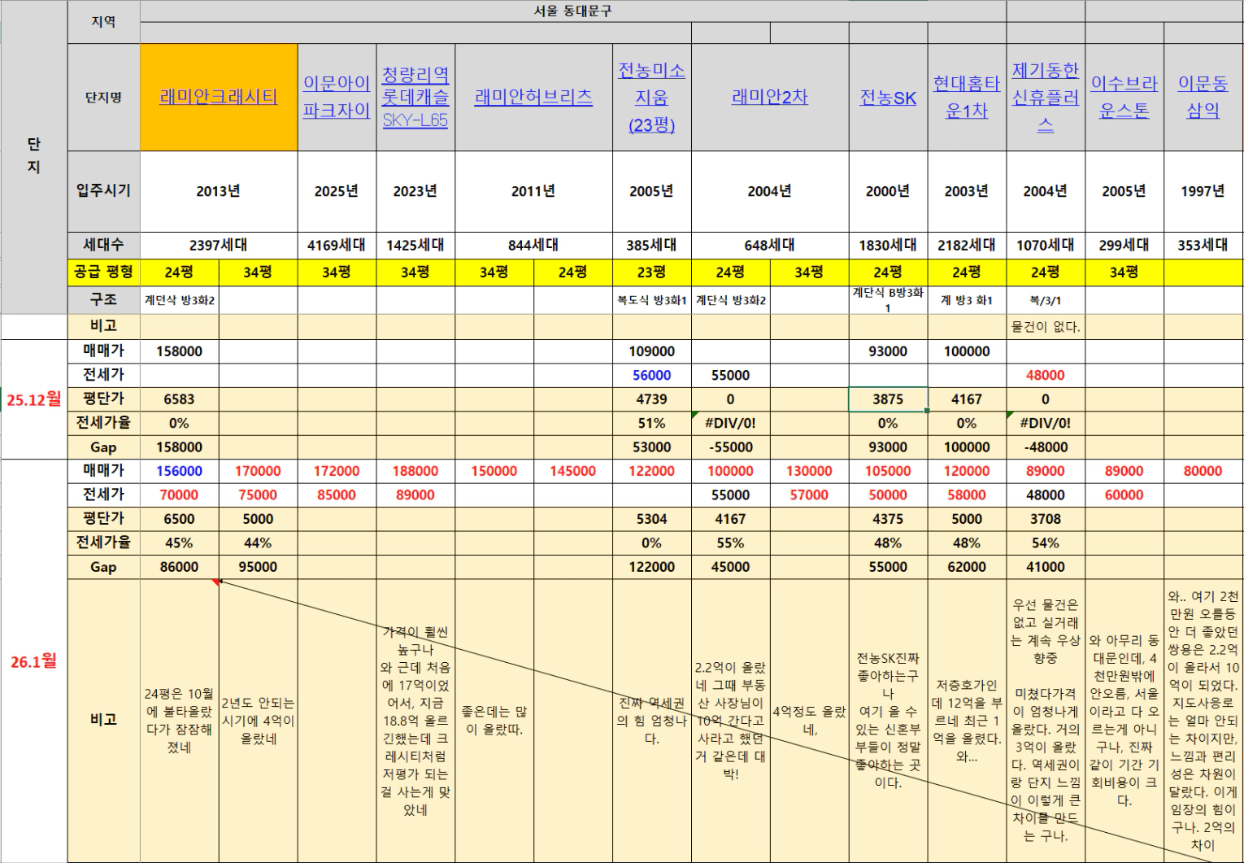Click the highlighted 3875 cell
Screen dimensions: 1244x863
click(888, 399)
